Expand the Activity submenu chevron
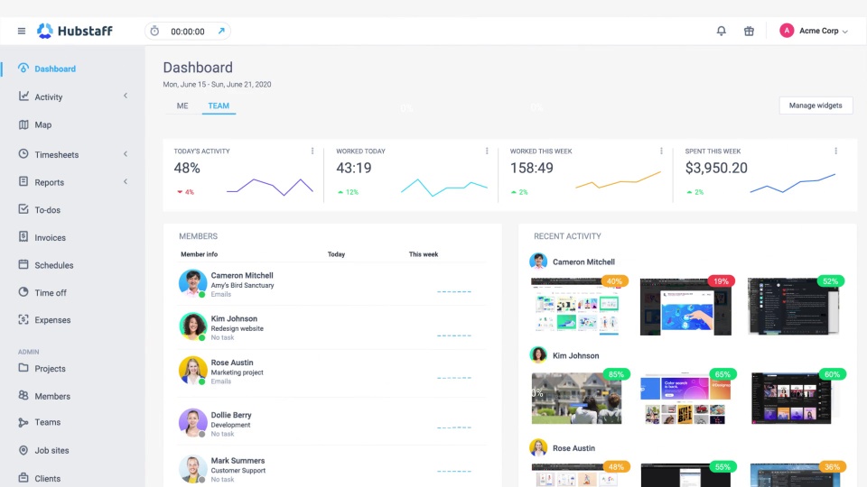 [126, 96]
